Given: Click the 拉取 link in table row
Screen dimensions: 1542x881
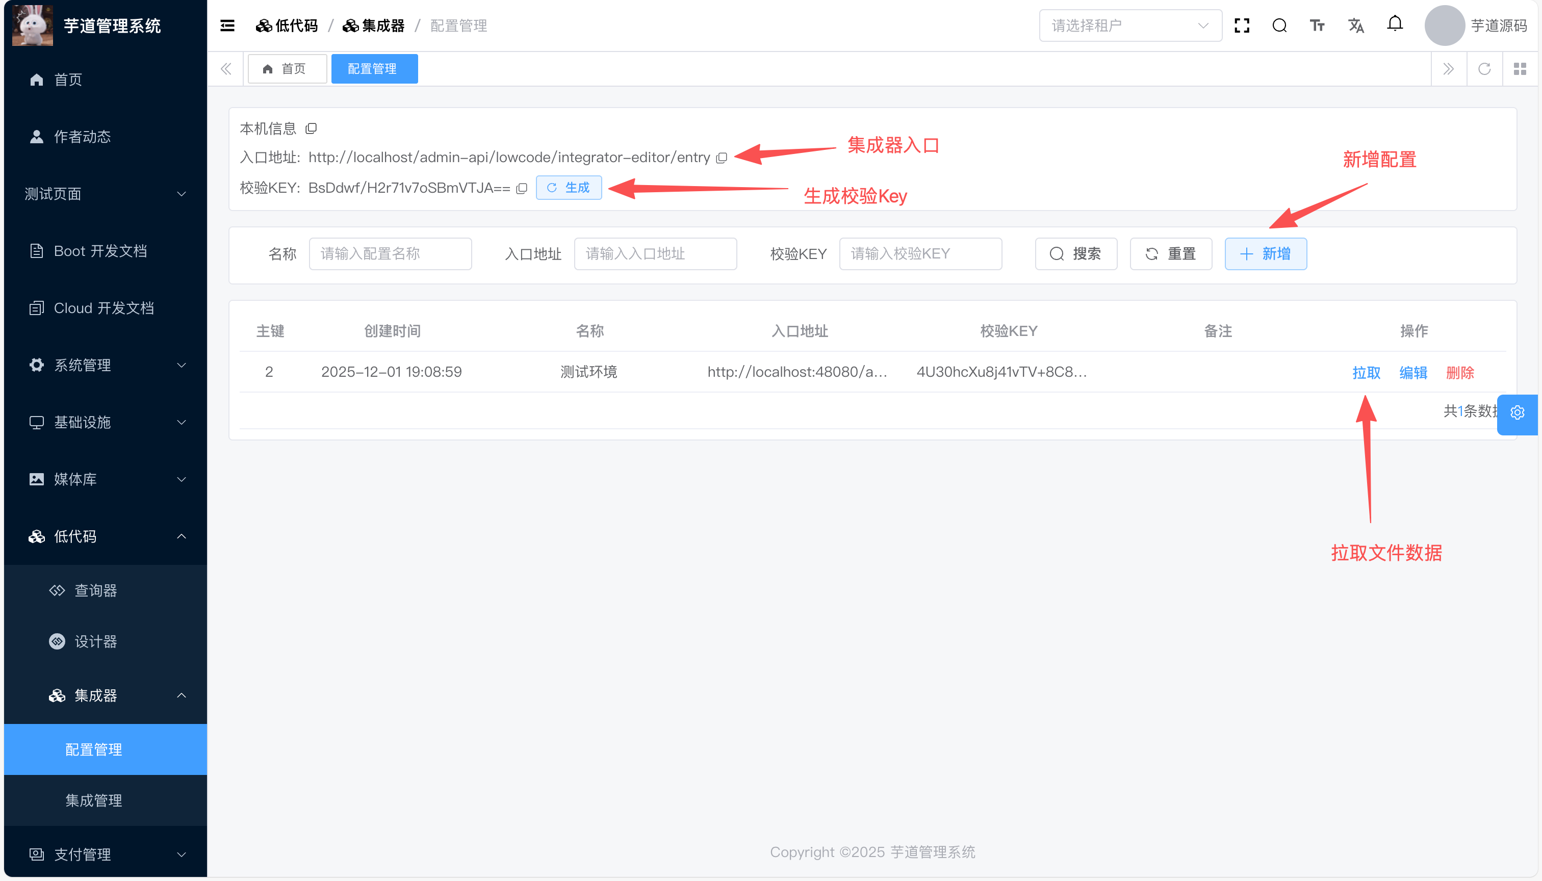Looking at the screenshot, I should click(x=1366, y=373).
